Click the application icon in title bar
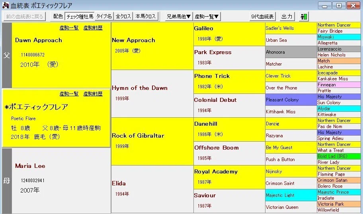 pyautogui.click(x=5, y=5)
